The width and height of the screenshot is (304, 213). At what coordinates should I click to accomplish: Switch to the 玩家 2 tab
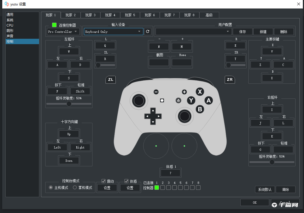(x=70, y=15)
